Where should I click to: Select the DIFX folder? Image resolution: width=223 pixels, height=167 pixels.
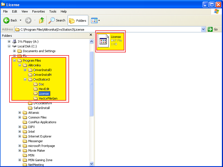tap(29, 127)
